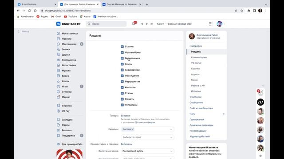Image resolution: width=284 pixels, height=159 pixels.
Task: Toggle the Клипы section checkbox
Action: click(x=122, y=64)
